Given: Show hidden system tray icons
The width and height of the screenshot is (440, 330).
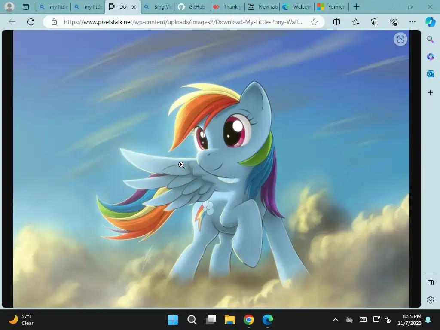Looking at the screenshot, I should pyautogui.click(x=335, y=320).
